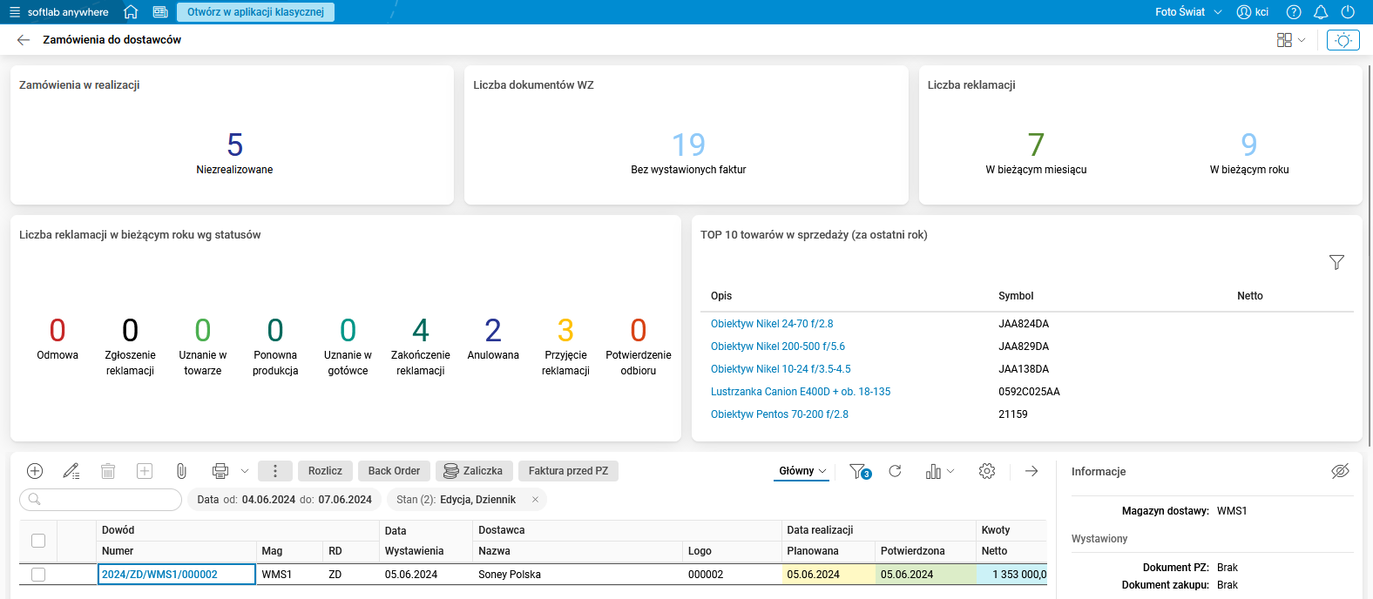Click the 5 Niezrealizowane orders count
1373x599 pixels.
tap(234, 145)
